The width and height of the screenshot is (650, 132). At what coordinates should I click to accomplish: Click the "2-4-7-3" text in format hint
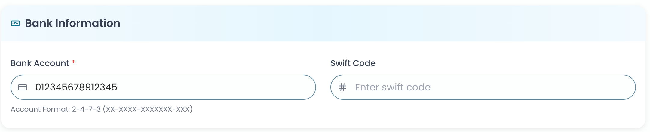click(x=86, y=109)
